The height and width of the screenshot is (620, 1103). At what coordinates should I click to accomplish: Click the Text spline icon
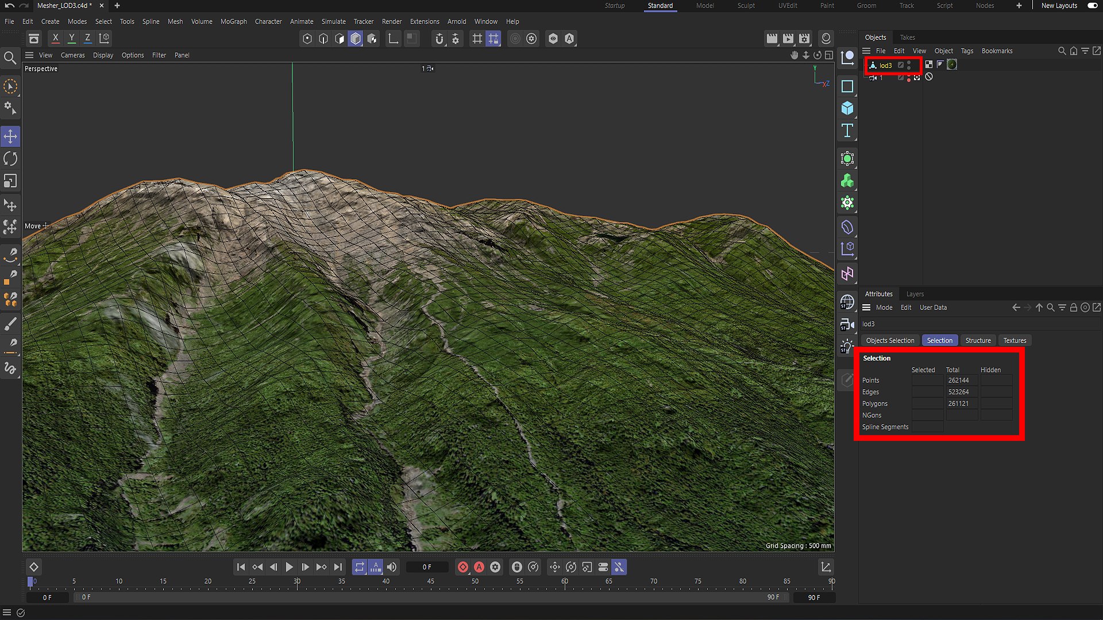(x=847, y=131)
